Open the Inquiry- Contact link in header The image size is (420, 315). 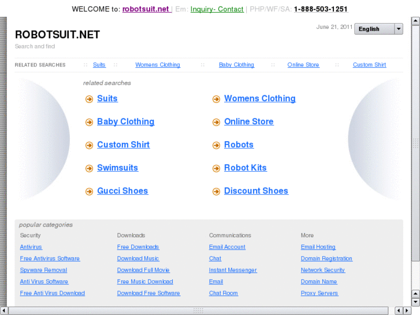click(x=217, y=9)
